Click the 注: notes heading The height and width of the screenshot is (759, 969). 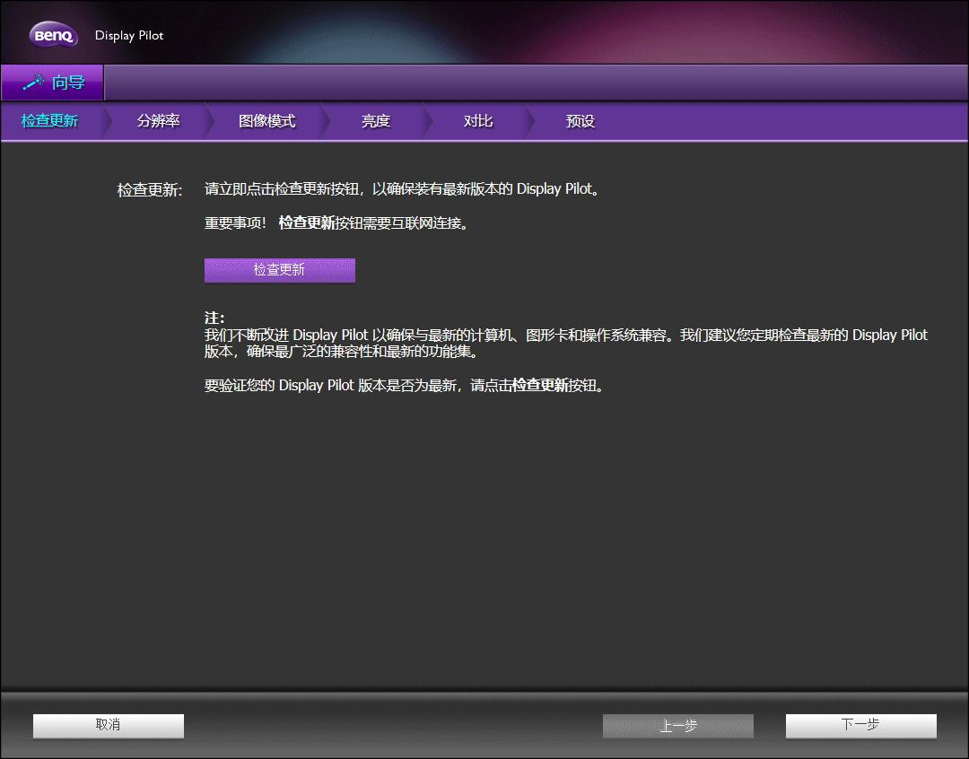pyautogui.click(x=213, y=317)
